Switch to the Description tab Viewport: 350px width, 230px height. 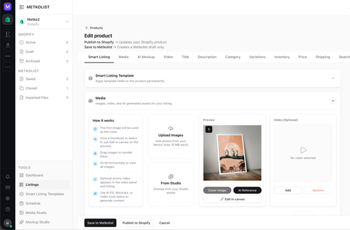point(207,57)
